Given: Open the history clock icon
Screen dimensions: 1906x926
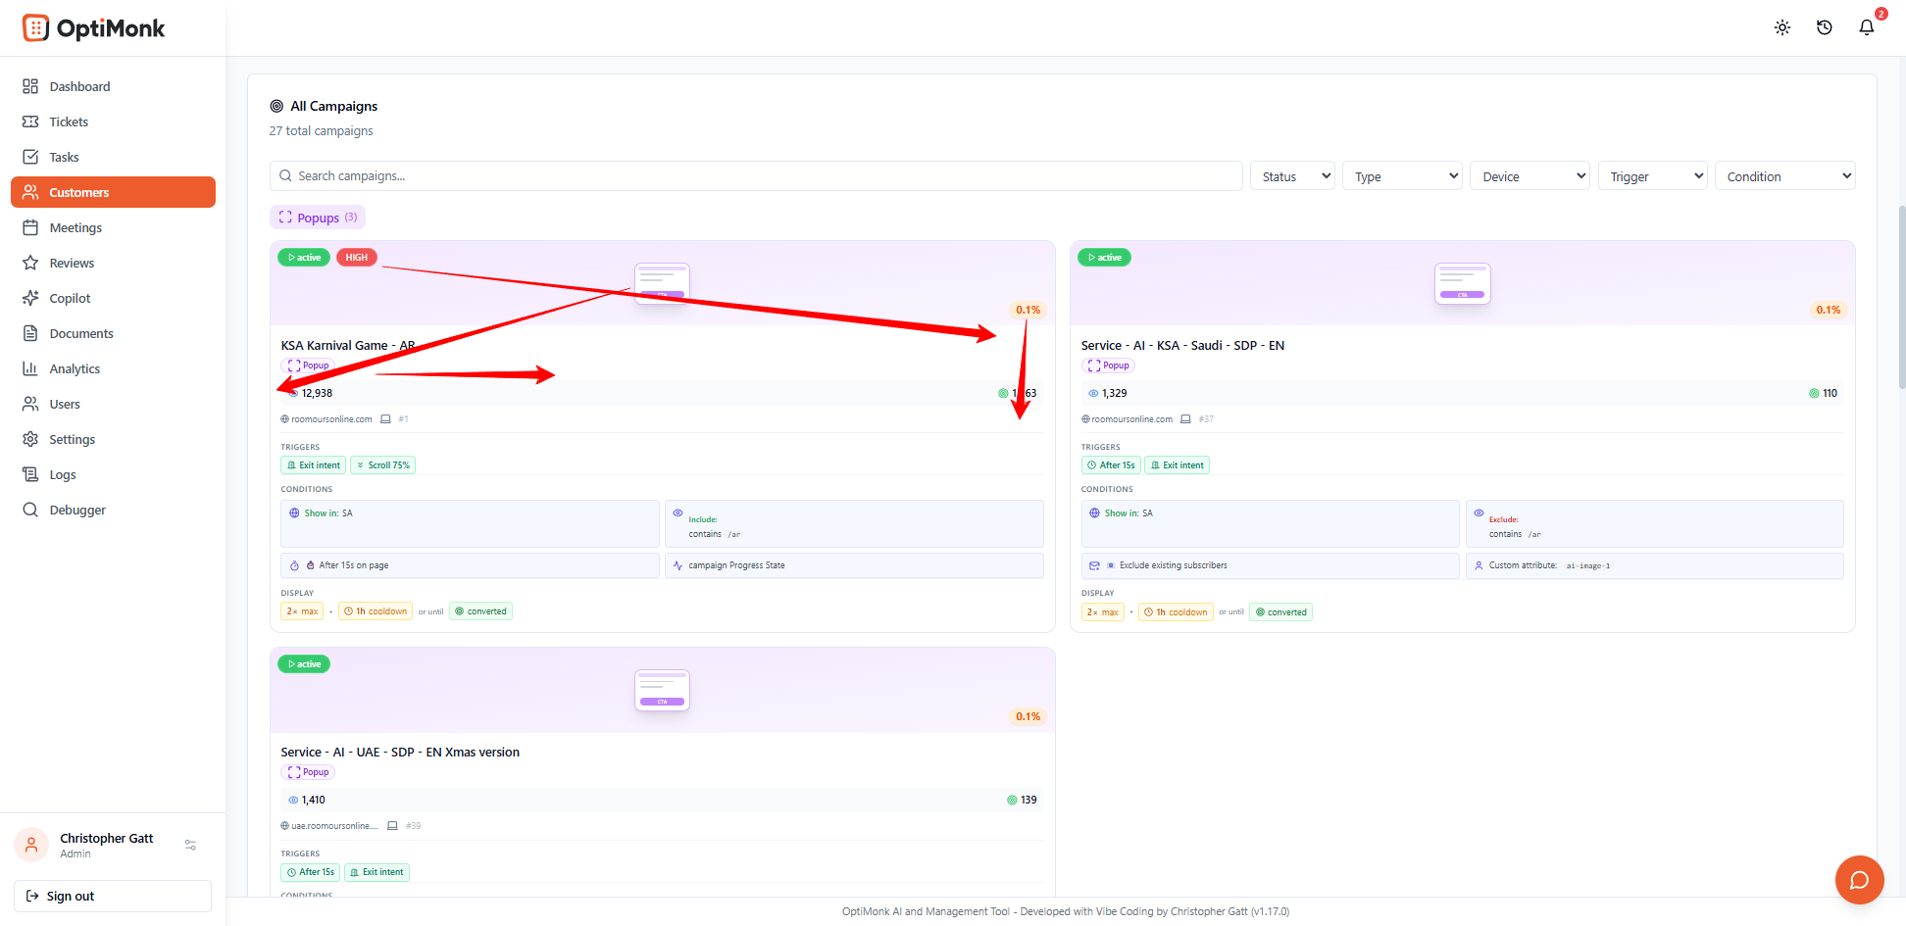Looking at the screenshot, I should pos(1825,27).
